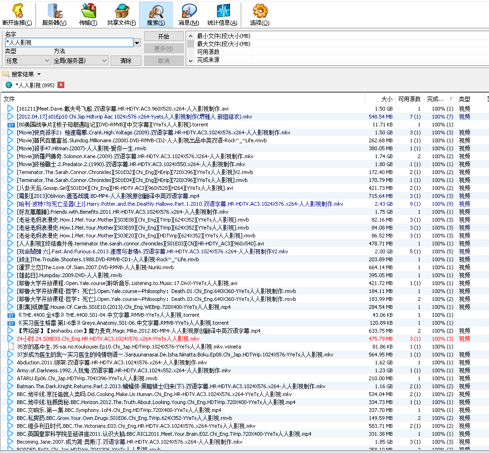
Task: Open the Shared Files (共享文件) window
Action: tap(121, 14)
